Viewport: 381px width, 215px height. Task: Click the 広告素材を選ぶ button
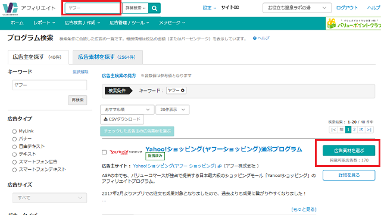(x=349, y=150)
